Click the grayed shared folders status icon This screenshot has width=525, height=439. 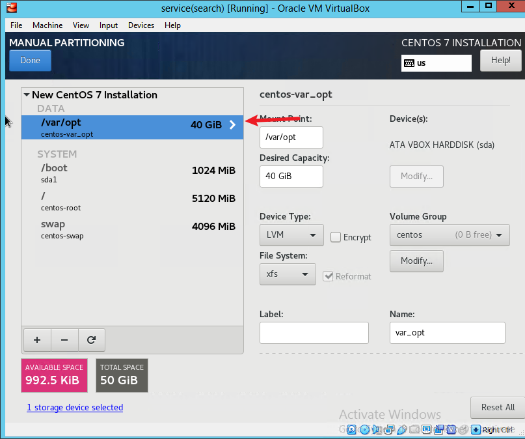[414, 430]
